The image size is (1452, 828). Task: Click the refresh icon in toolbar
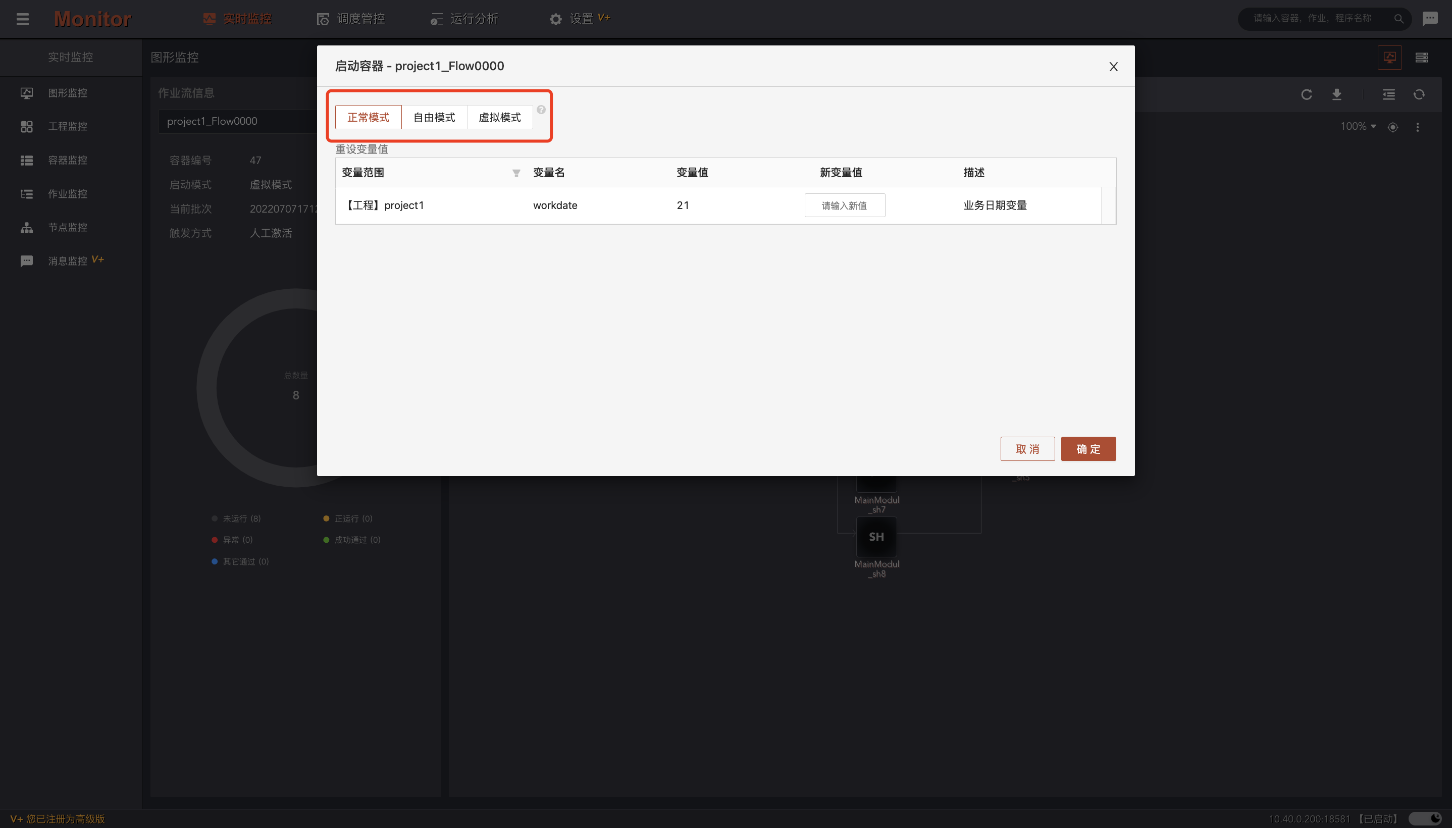tap(1306, 94)
